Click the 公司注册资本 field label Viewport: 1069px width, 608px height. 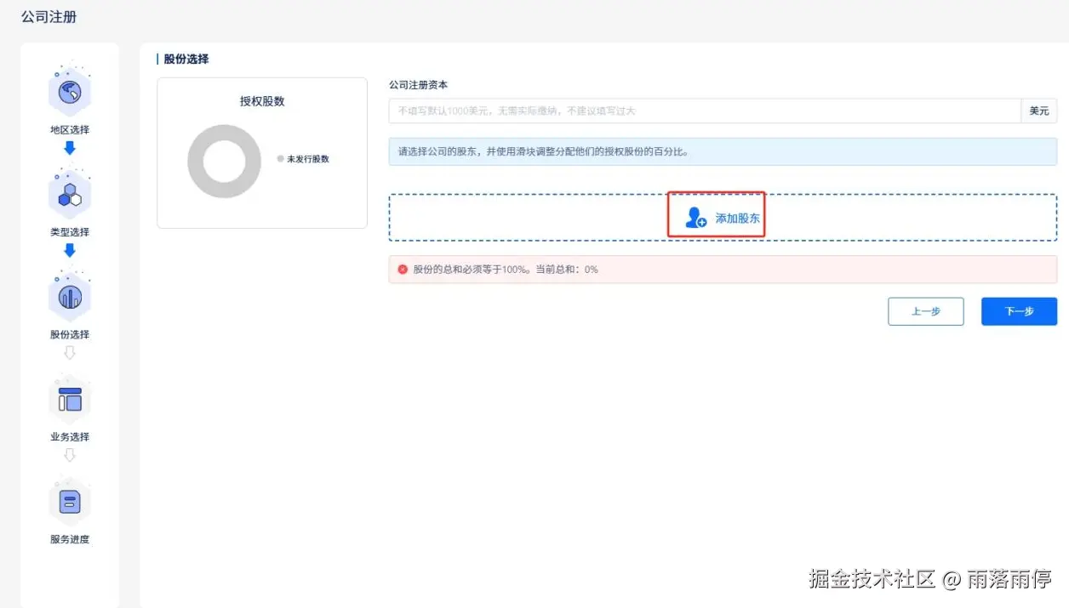point(419,85)
